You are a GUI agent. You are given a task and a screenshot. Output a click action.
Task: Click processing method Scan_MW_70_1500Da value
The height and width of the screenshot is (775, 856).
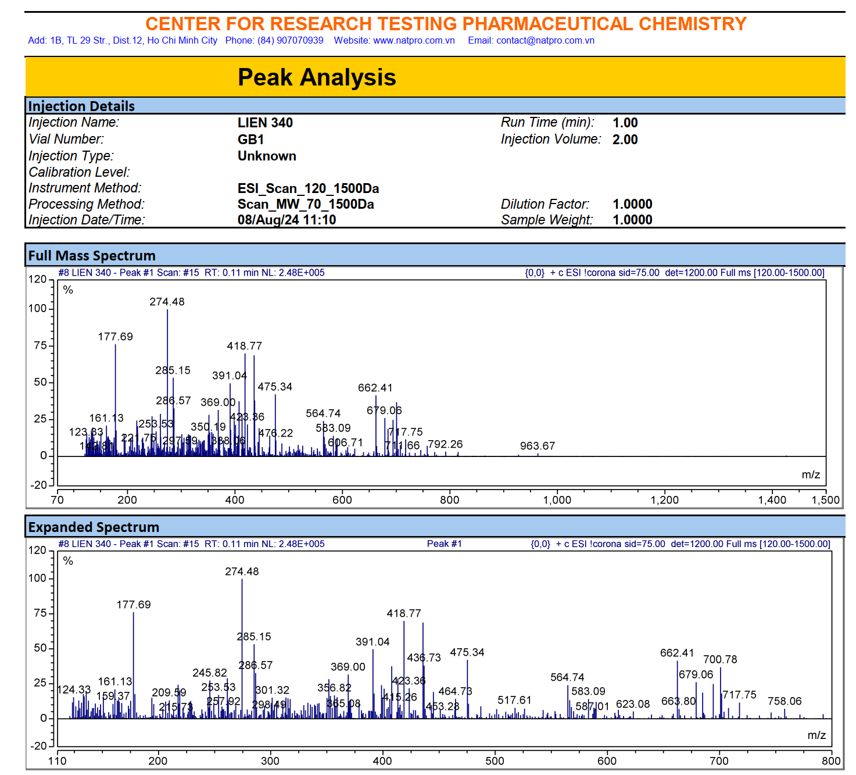point(306,204)
